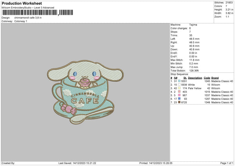Click the stitch count 21853
The height and width of the screenshot is (166, 235).
pyautogui.click(x=229, y=3)
